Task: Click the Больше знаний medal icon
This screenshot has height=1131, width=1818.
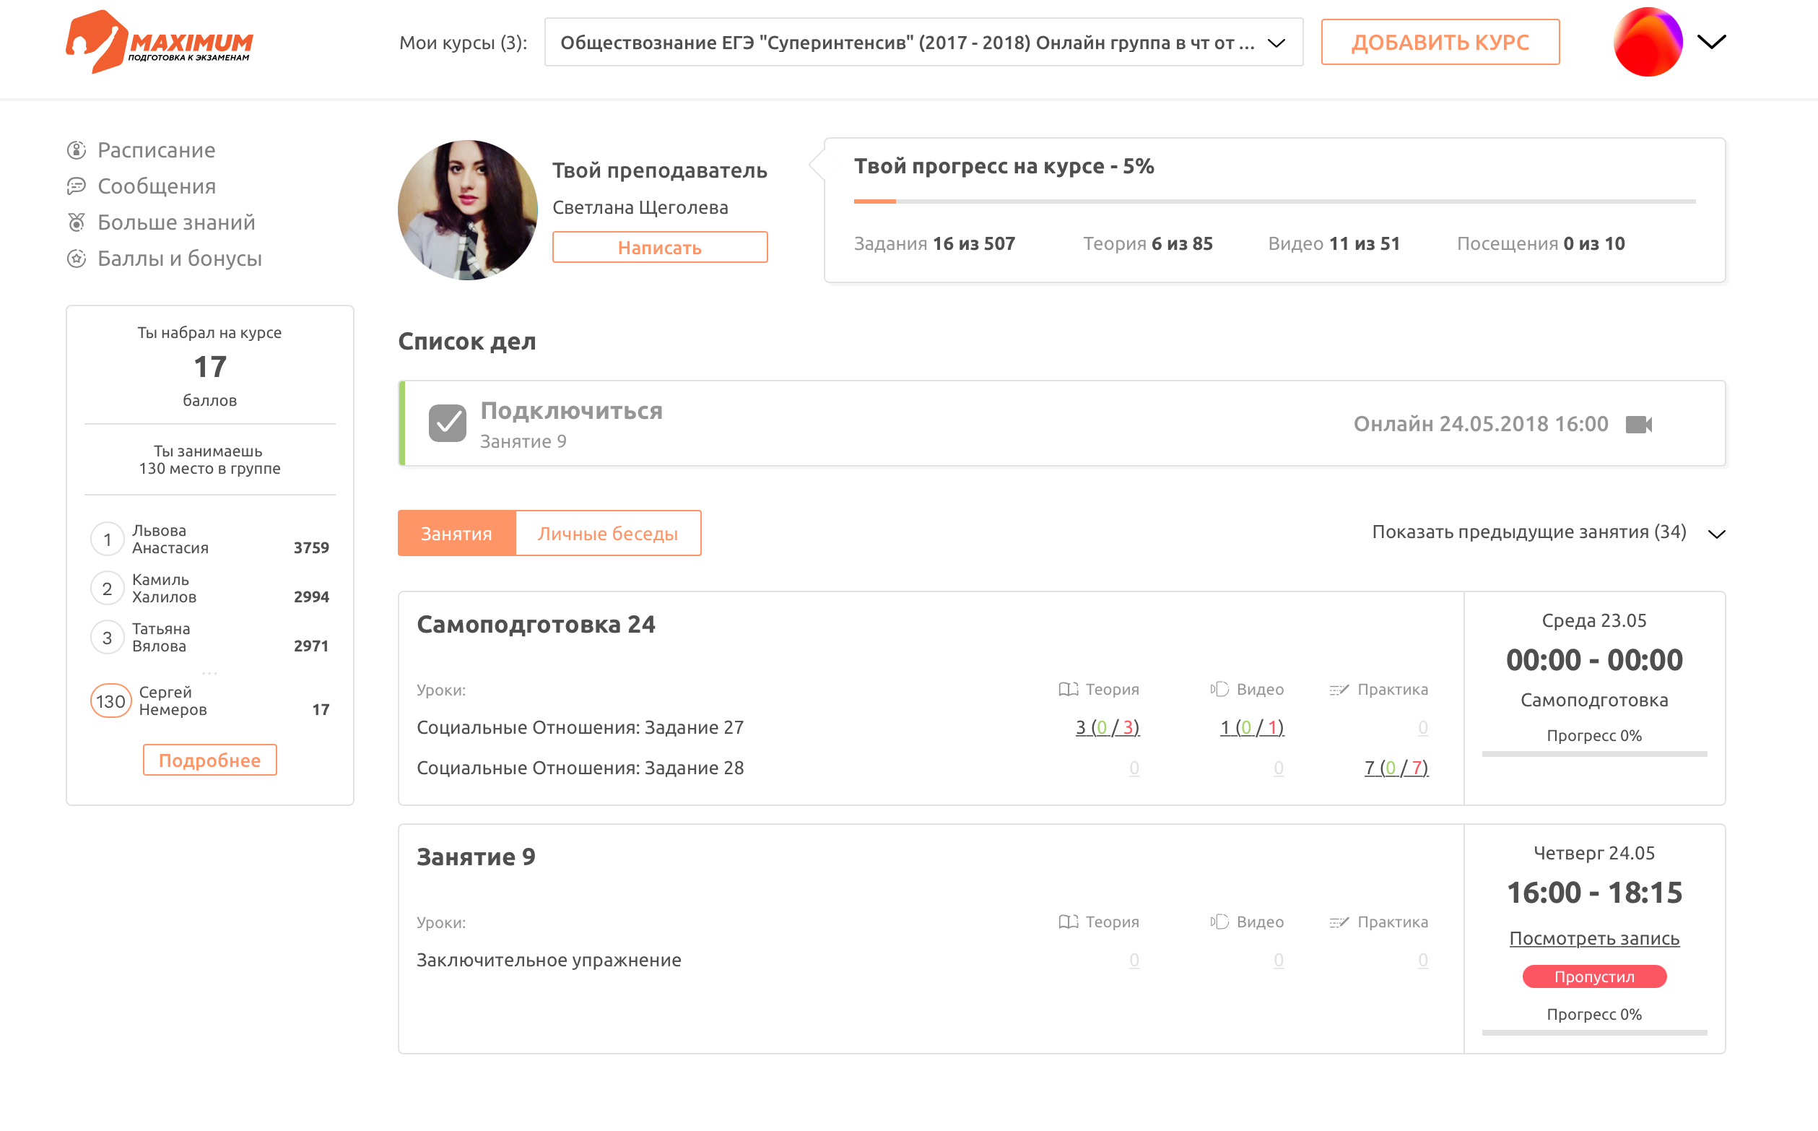Action: point(77,222)
